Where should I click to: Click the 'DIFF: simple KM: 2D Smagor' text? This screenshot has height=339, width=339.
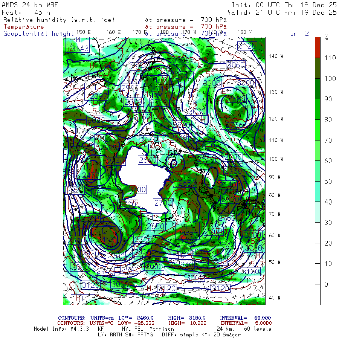pos(201,335)
